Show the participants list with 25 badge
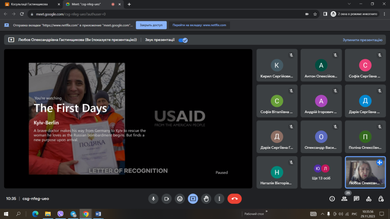The width and height of the screenshot is (390, 219). pos(344,198)
